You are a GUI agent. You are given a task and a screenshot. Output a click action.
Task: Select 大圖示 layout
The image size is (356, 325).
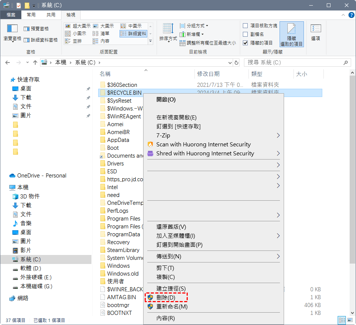pos(103,26)
